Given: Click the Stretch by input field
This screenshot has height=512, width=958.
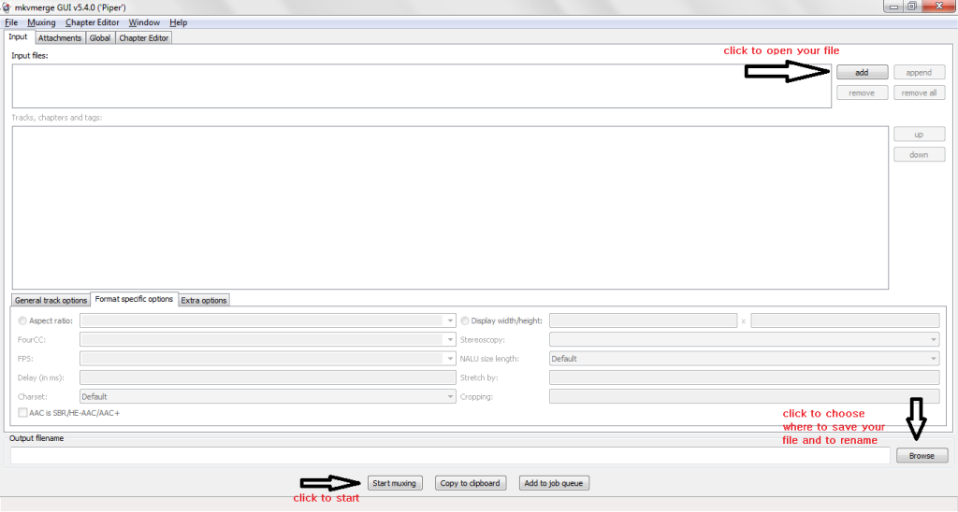Looking at the screenshot, I should (744, 377).
